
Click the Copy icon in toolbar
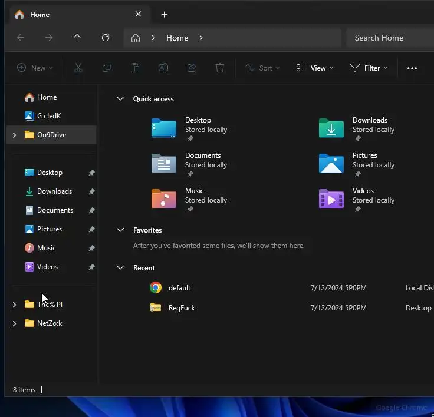[x=107, y=68]
